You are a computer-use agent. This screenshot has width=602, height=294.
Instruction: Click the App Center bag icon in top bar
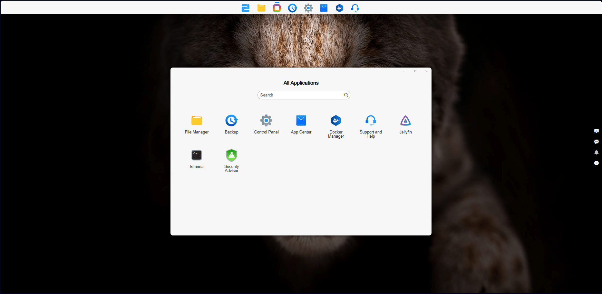point(324,8)
